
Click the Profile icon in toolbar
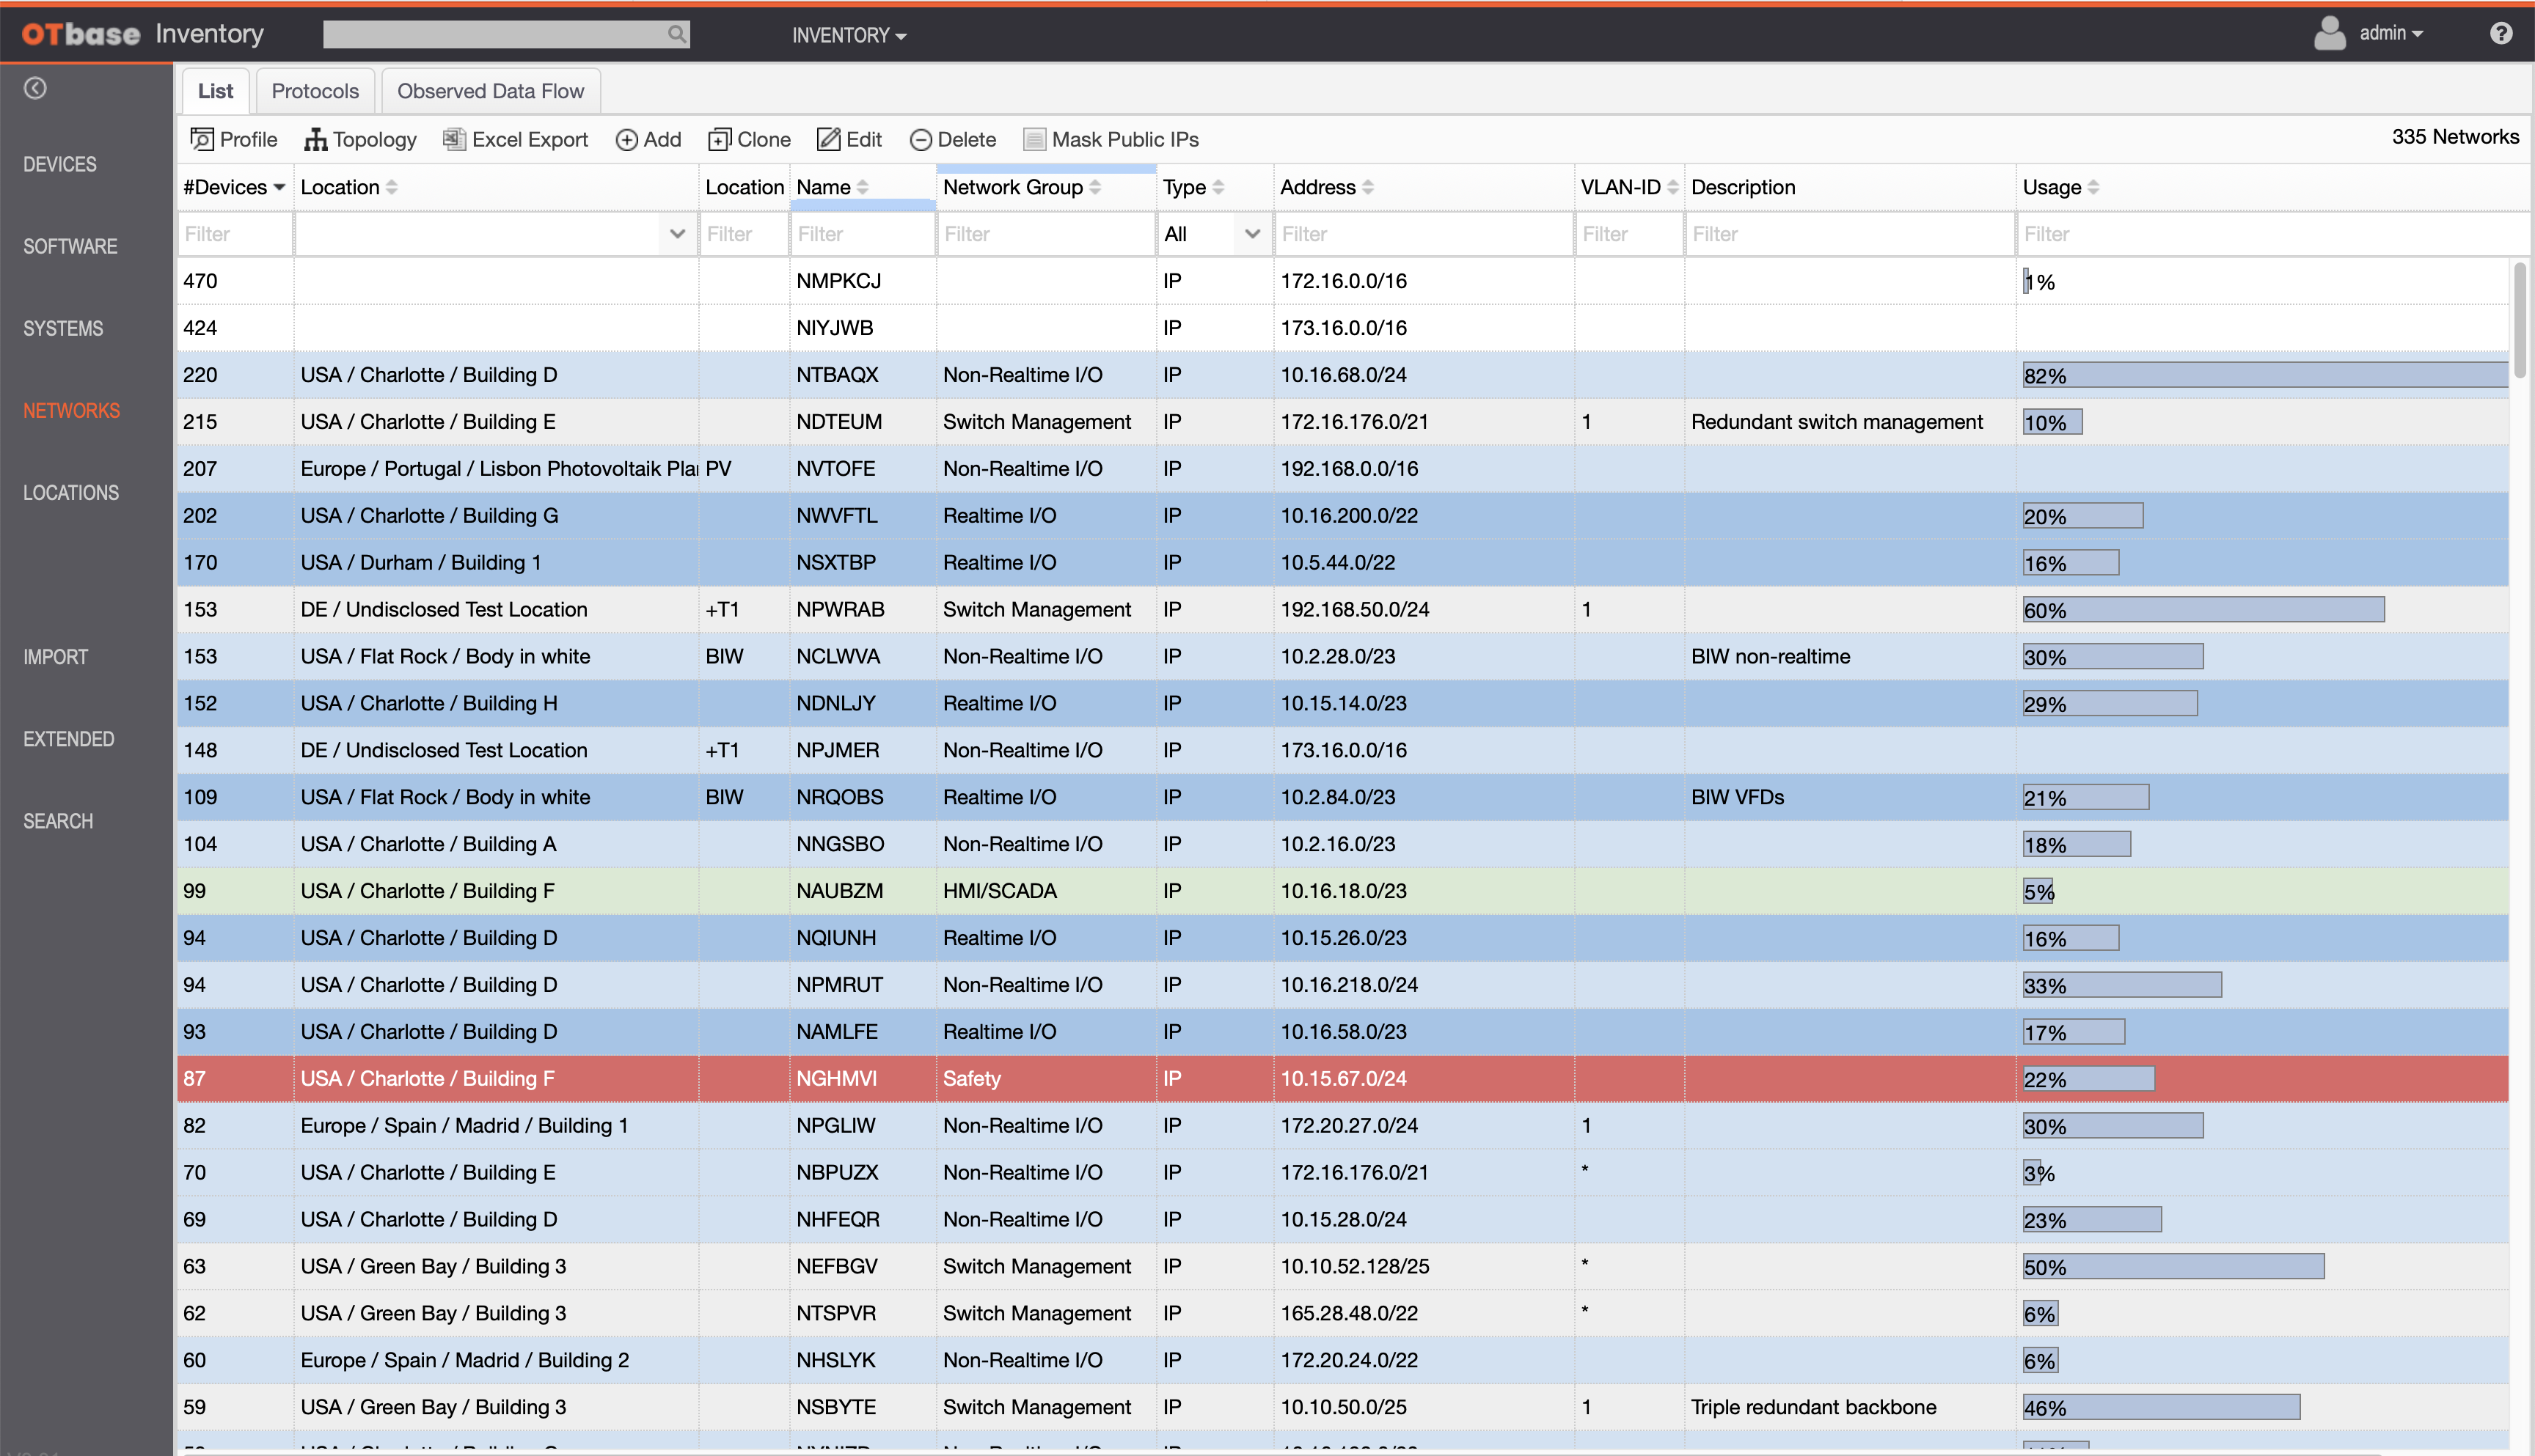202,140
